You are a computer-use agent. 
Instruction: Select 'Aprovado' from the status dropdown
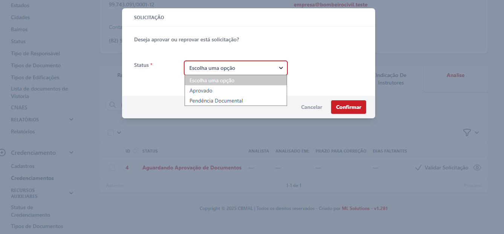click(x=201, y=91)
